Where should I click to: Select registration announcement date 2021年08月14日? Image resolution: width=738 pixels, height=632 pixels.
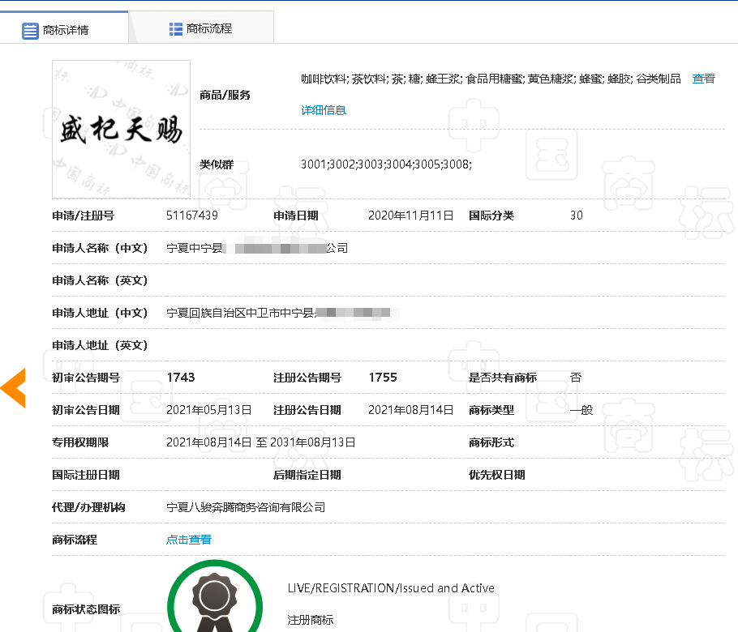(411, 409)
